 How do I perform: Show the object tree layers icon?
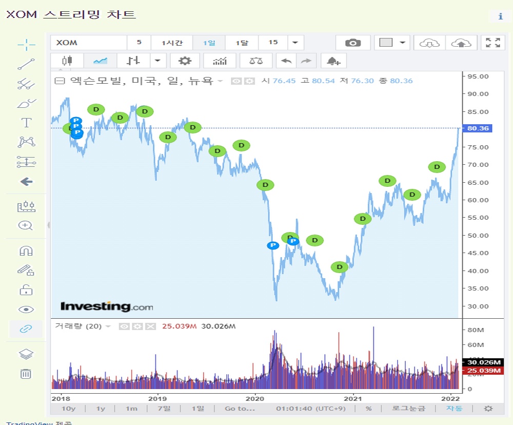tap(26, 354)
